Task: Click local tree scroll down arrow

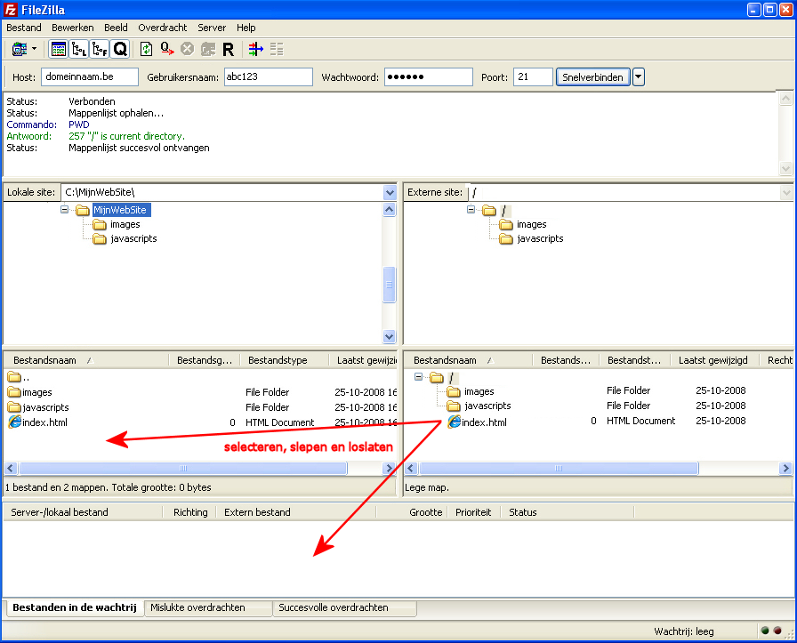Action: point(390,336)
